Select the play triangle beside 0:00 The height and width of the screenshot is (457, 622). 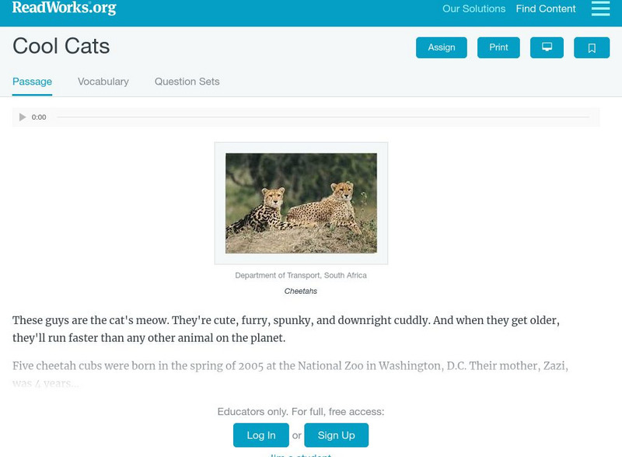22,117
